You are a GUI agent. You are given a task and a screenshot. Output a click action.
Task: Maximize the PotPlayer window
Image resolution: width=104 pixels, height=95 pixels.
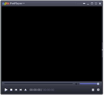(92, 3)
